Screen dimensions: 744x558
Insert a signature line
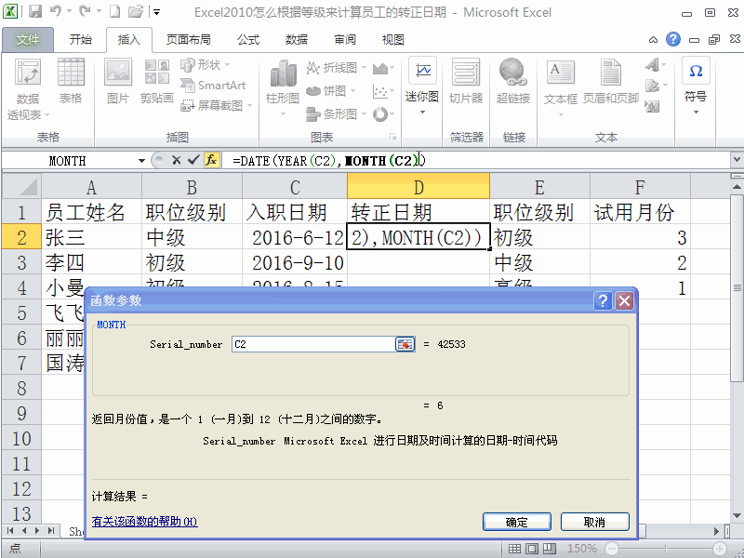coord(656,86)
